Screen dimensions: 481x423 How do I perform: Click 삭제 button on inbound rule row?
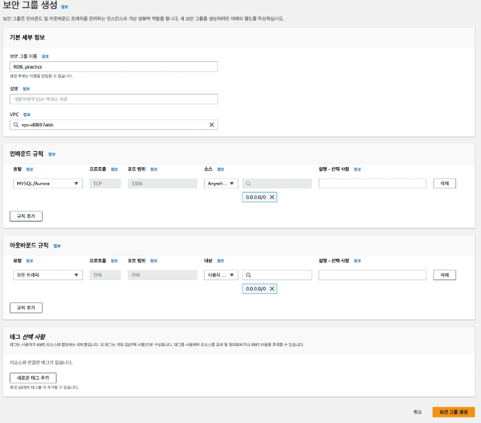(444, 184)
